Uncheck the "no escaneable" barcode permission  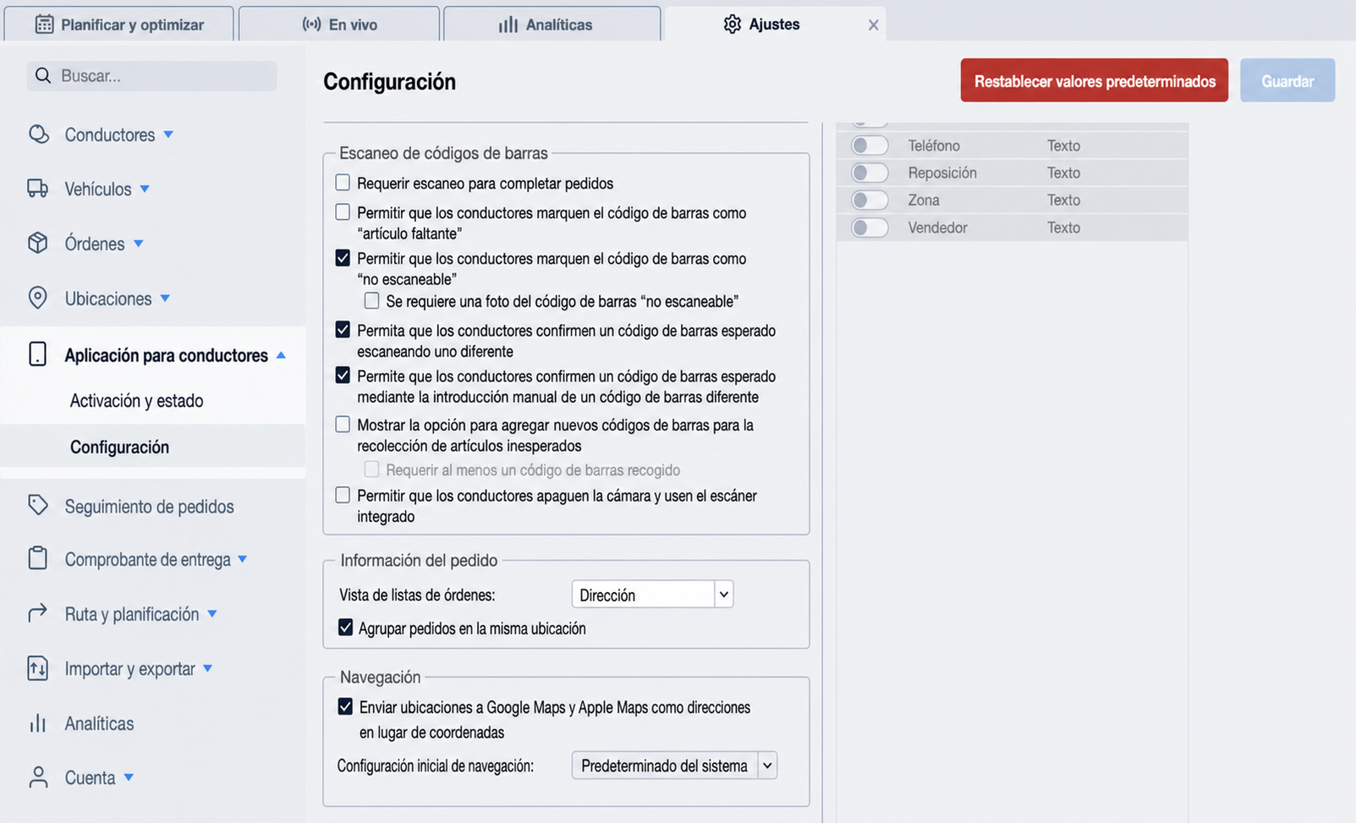pyautogui.click(x=343, y=258)
